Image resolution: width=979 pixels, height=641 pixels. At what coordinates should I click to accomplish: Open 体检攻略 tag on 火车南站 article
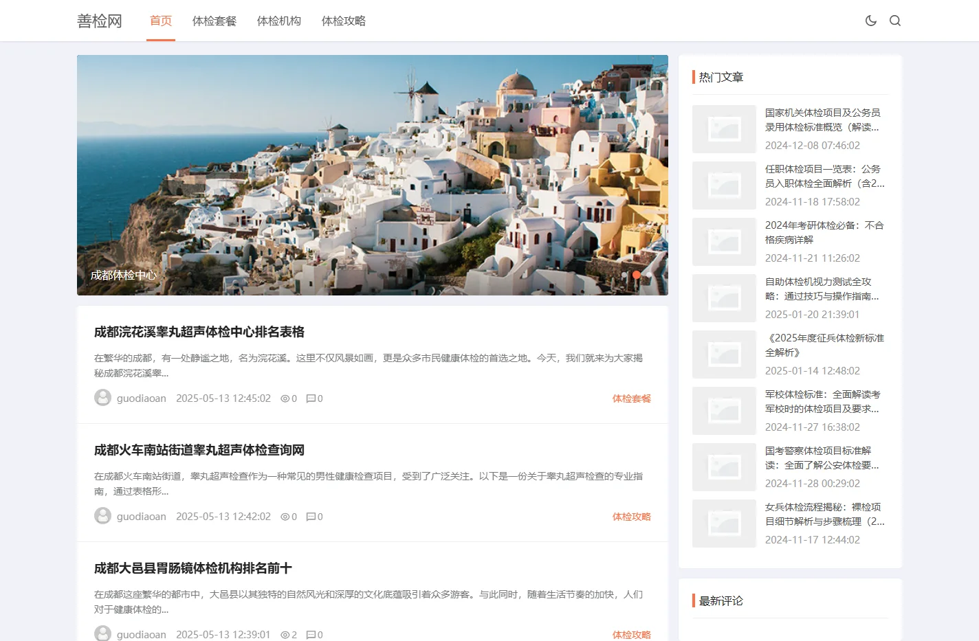(632, 517)
